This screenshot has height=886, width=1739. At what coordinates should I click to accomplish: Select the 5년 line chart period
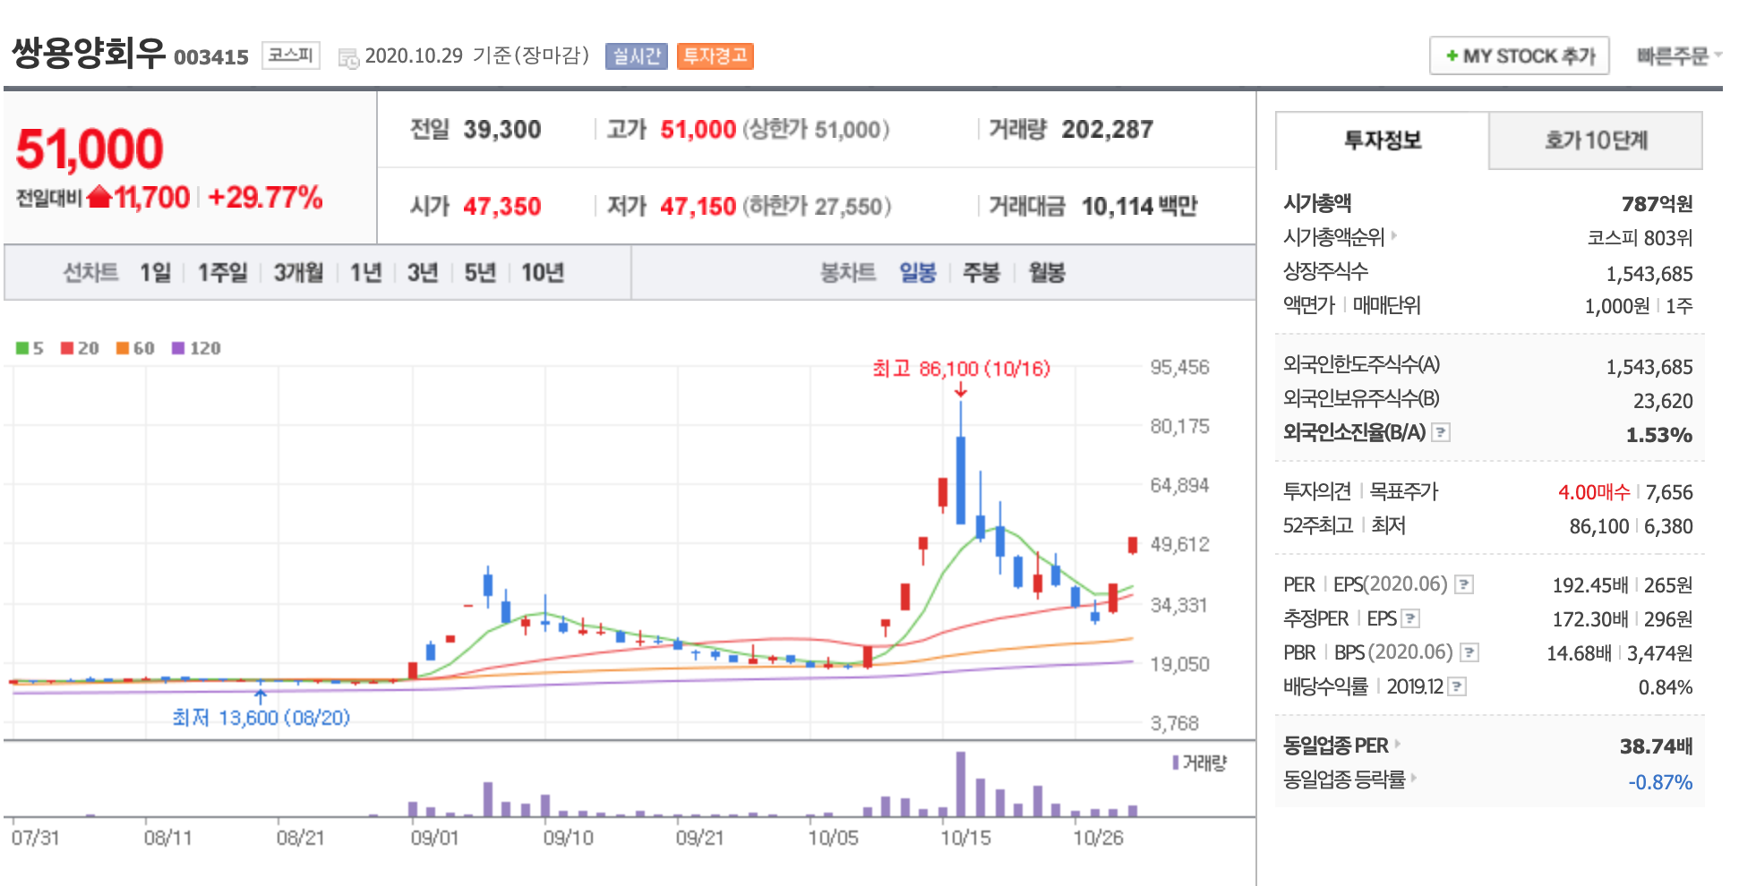click(480, 272)
